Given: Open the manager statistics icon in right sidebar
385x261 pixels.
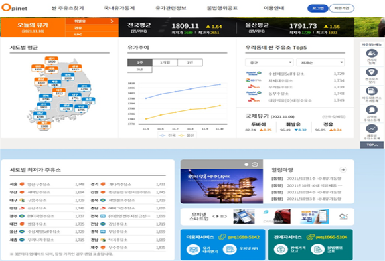Looking at the screenshot, I should [372, 53].
